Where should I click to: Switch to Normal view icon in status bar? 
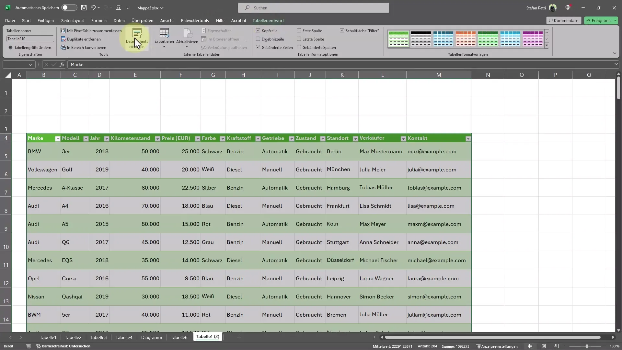(x=530, y=346)
